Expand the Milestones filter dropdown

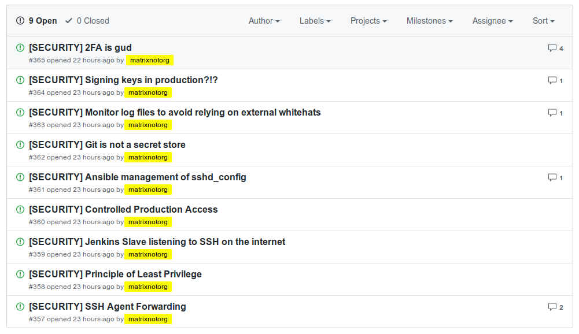click(429, 21)
